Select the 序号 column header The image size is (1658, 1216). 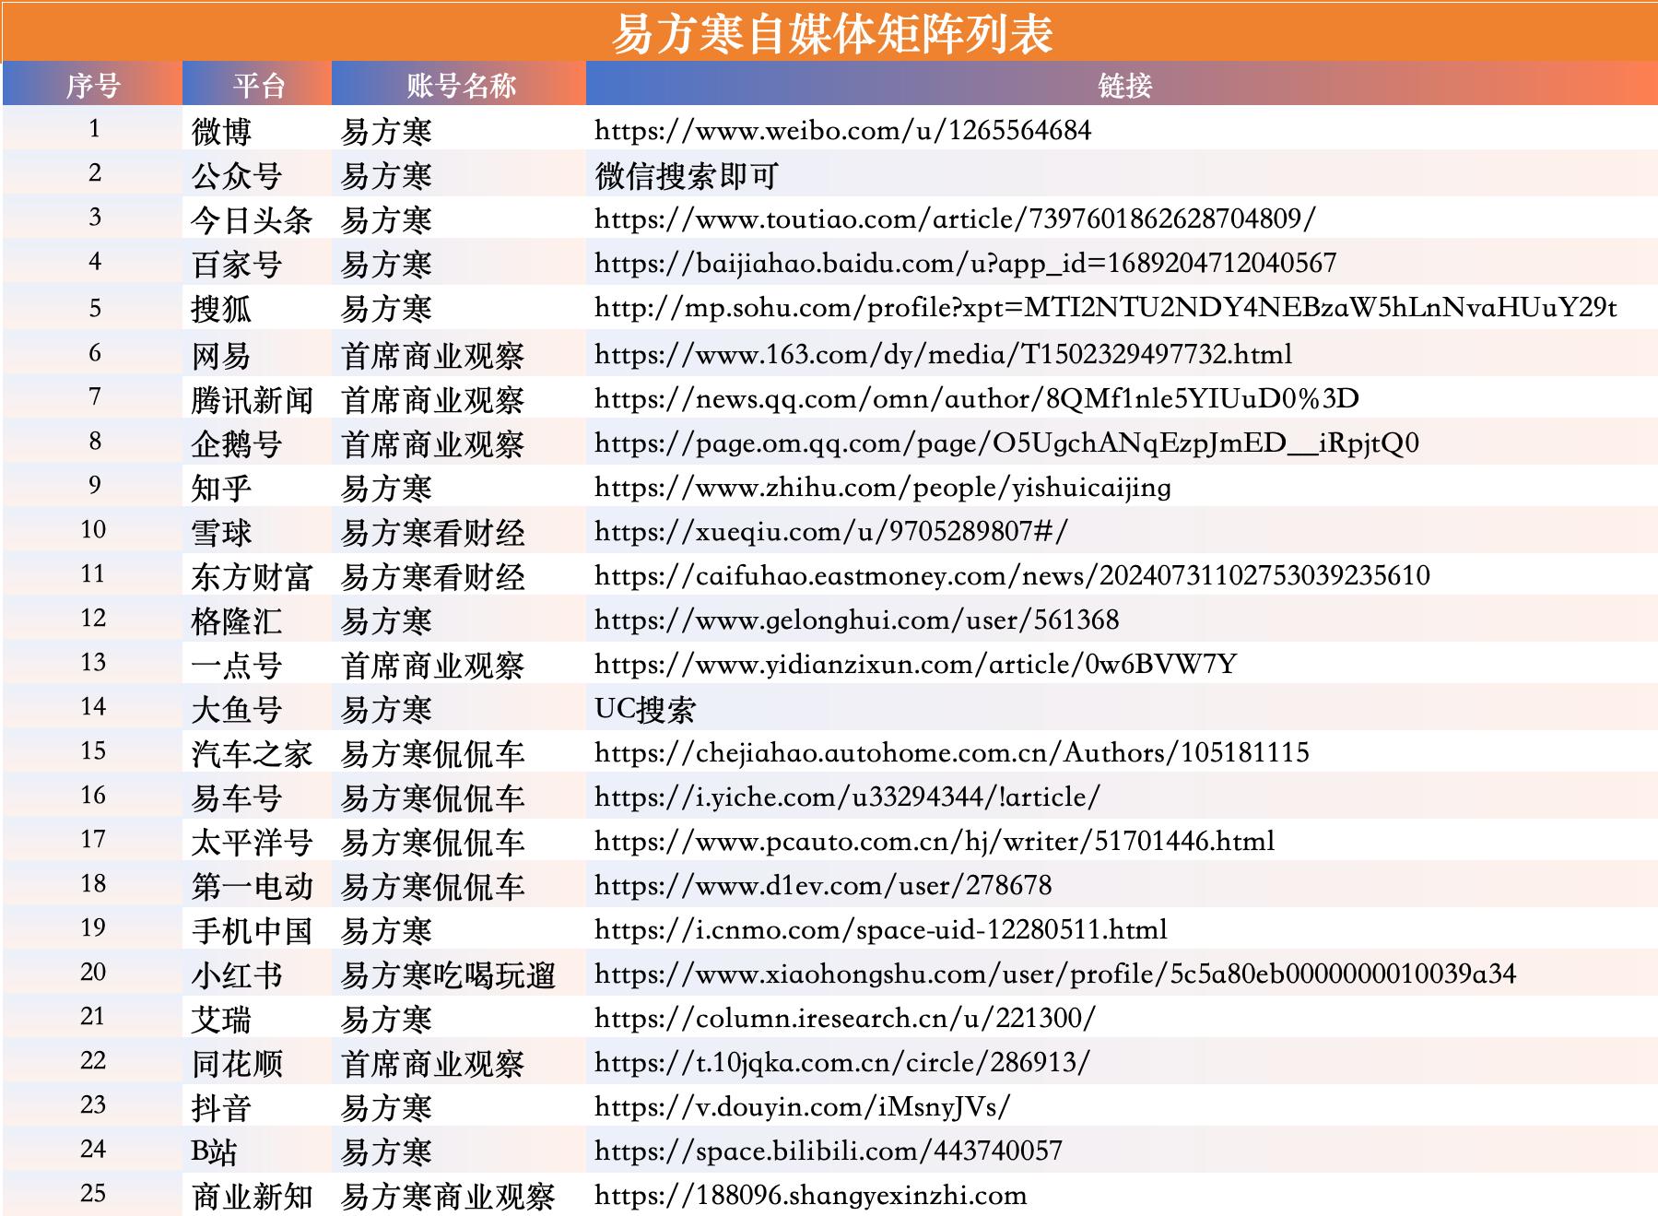click(x=92, y=86)
